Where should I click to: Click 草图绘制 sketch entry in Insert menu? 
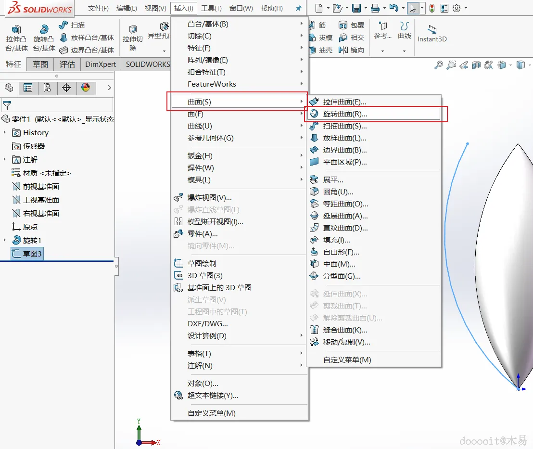240,263
